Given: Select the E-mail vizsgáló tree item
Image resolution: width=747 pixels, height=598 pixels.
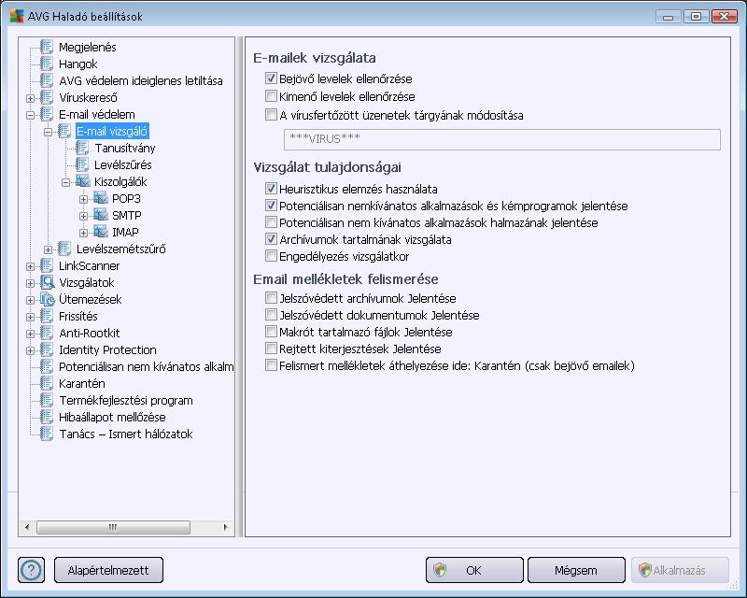Looking at the screenshot, I should pyautogui.click(x=112, y=131).
